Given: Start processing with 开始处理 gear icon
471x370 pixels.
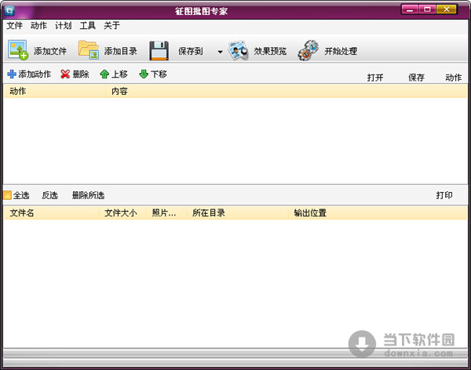Looking at the screenshot, I should point(309,51).
